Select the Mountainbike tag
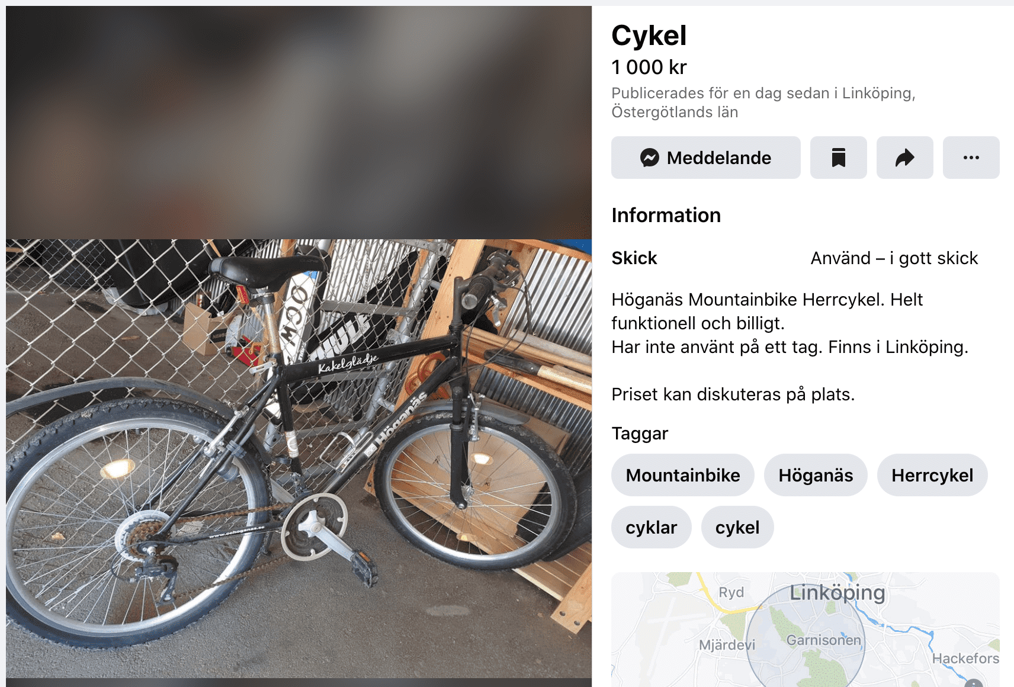1014x687 pixels. 682,475
